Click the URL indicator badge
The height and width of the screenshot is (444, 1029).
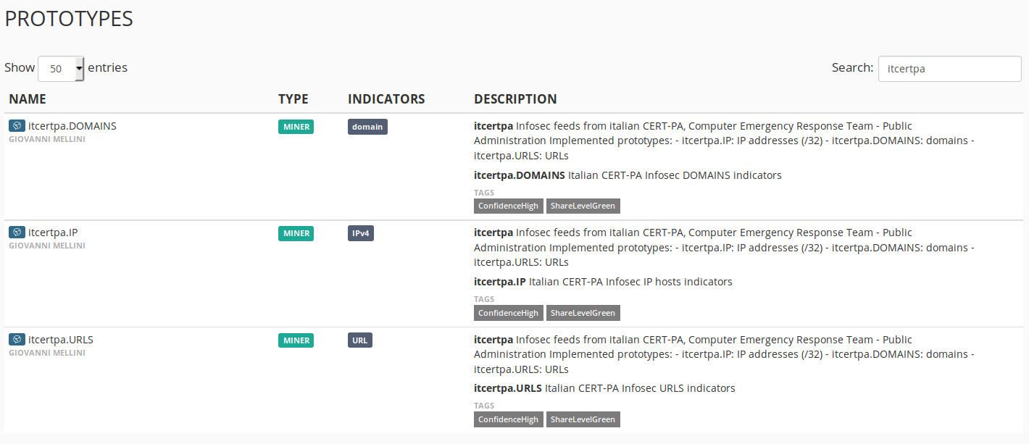click(x=360, y=340)
